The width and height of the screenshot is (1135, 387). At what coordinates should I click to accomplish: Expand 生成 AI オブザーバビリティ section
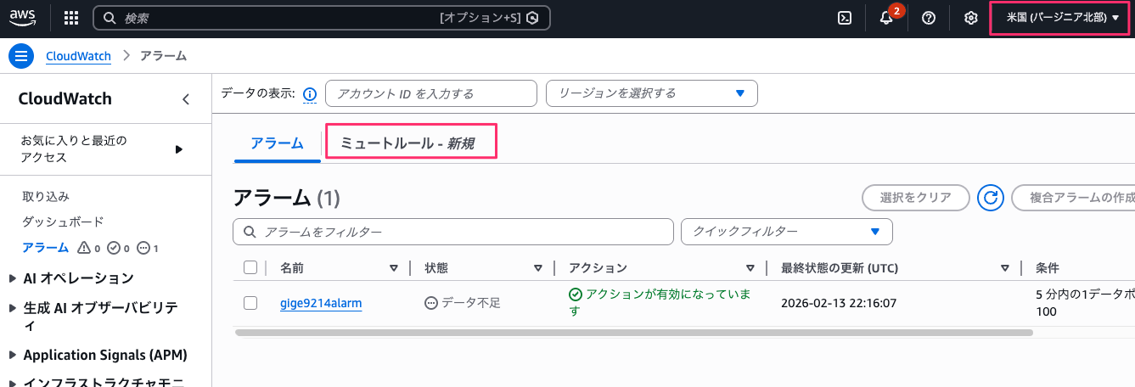[x=12, y=308]
